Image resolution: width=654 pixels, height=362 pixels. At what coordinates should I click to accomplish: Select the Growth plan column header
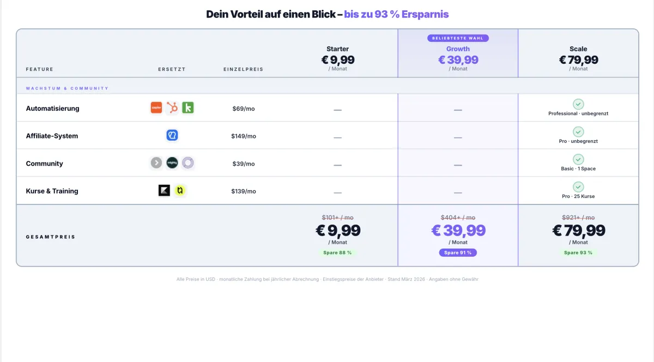point(458,58)
